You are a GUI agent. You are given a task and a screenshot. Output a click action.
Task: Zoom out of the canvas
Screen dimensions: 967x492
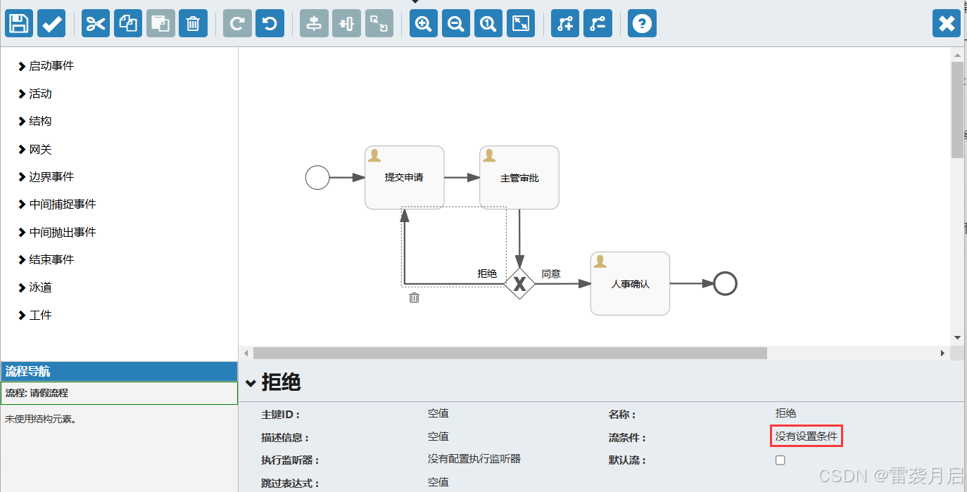click(x=455, y=23)
